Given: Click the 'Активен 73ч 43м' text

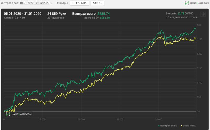Looking at the screenshot, I should (14, 18).
